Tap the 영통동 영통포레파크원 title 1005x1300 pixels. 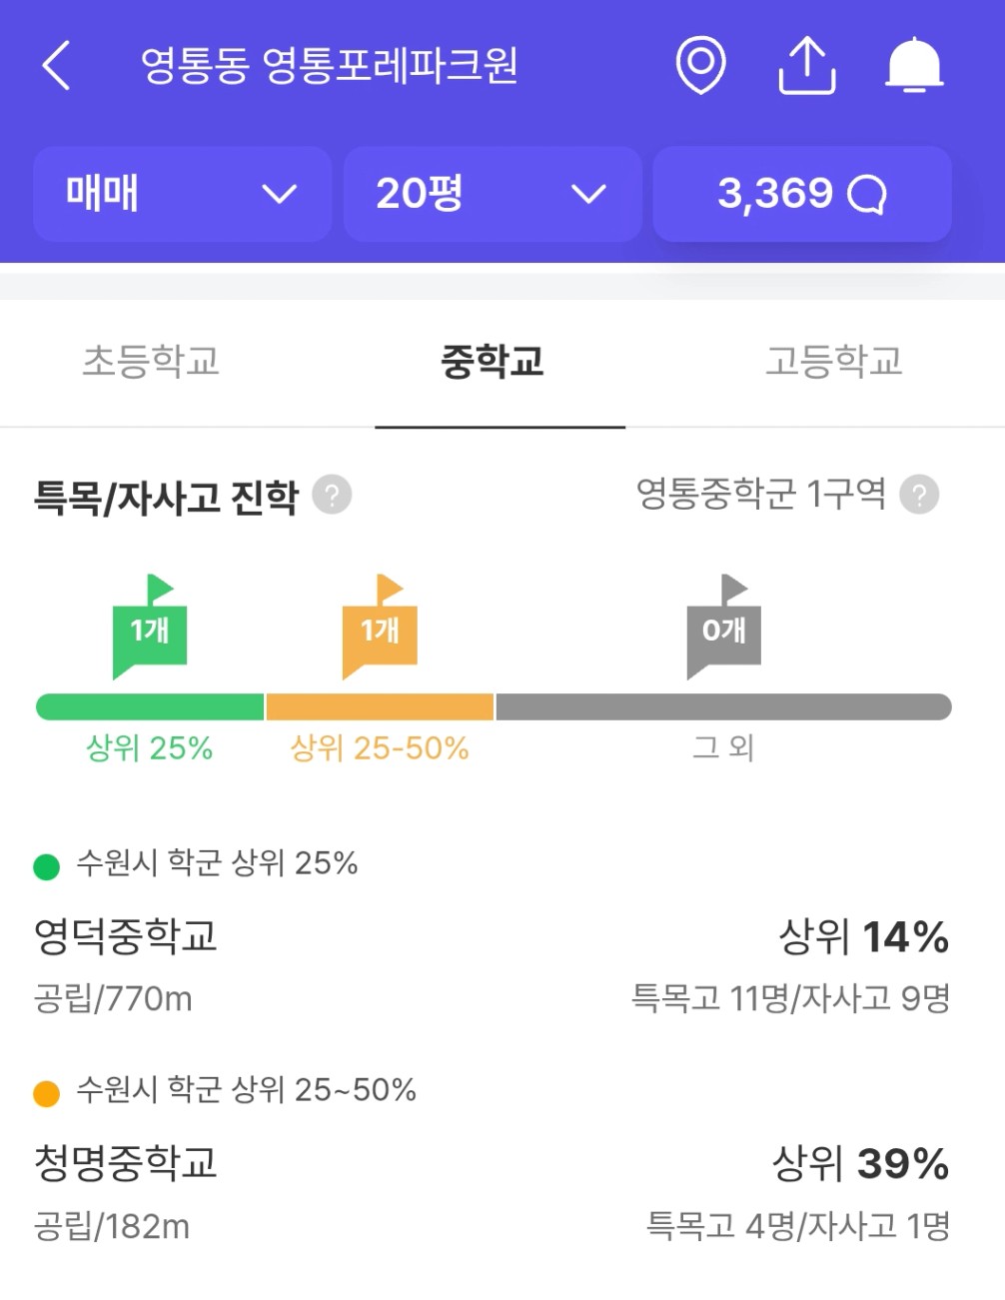tap(329, 66)
